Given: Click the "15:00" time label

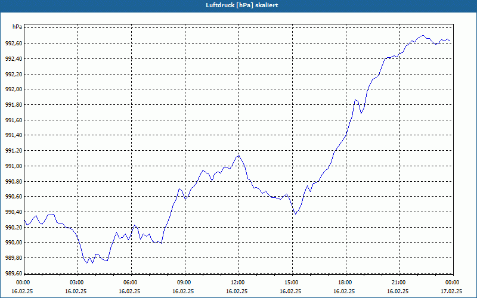Looking at the screenshot, I should 292,283.
